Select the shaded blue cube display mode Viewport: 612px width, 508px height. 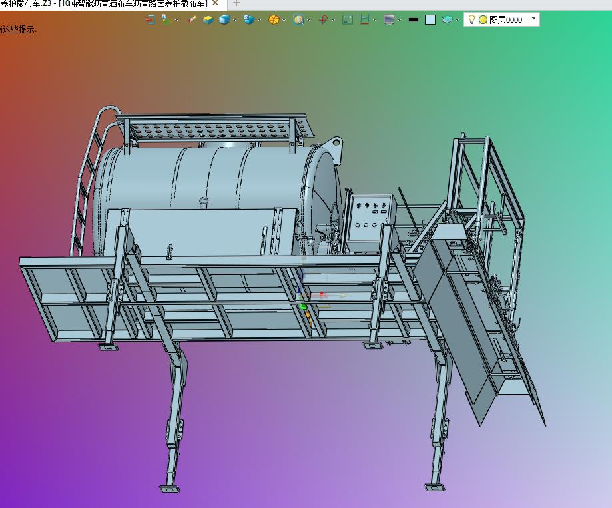(224, 20)
